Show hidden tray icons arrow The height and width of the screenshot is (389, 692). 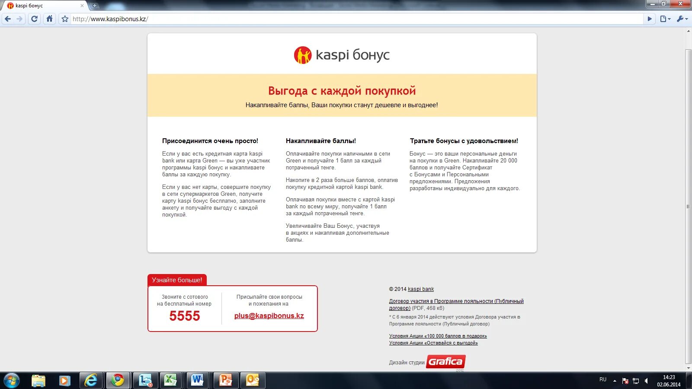(x=615, y=381)
